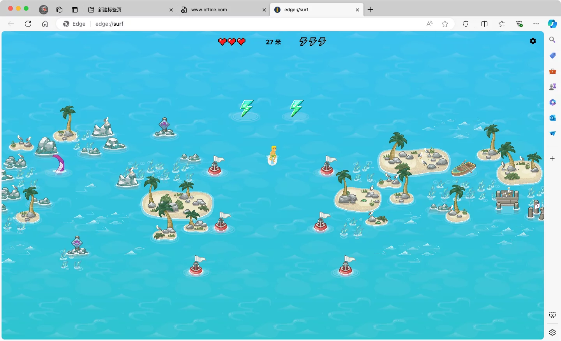This screenshot has height=341, width=561.
Task: Open sidebar settings gear
Action: tap(552, 332)
